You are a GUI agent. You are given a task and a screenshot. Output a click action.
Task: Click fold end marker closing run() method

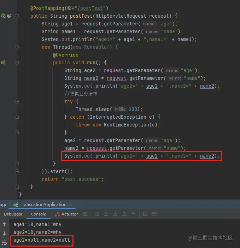click(x=17, y=164)
